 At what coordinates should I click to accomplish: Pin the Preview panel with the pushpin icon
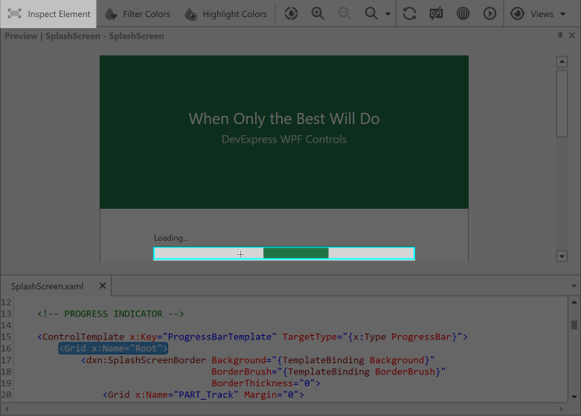pos(560,35)
